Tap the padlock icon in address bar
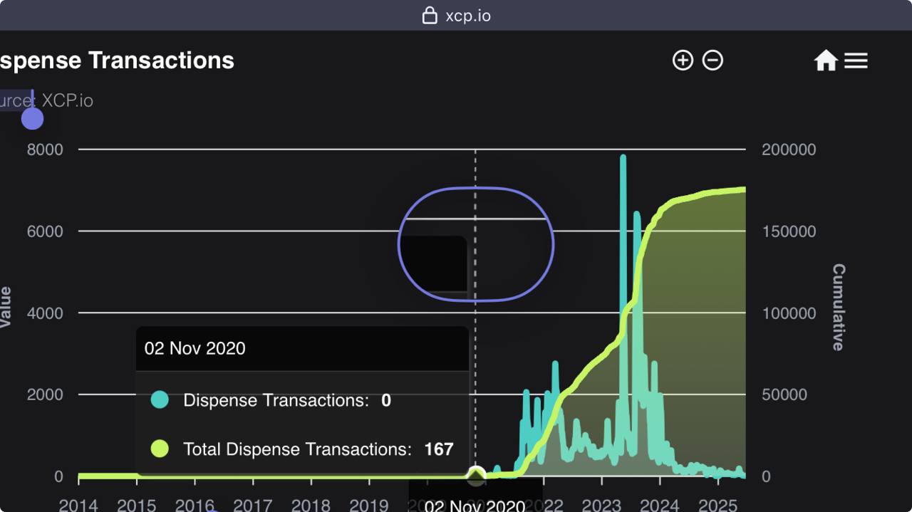 (x=430, y=15)
